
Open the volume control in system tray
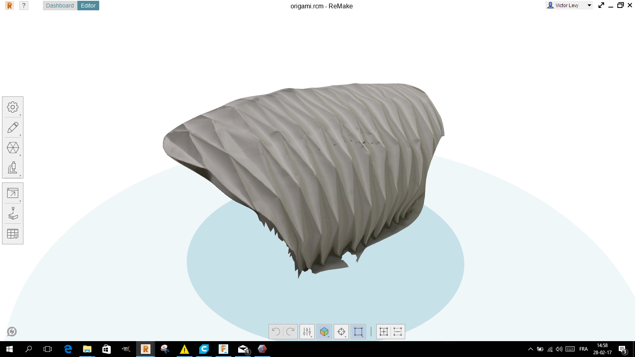pyautogui.click(x=559, y=349)
